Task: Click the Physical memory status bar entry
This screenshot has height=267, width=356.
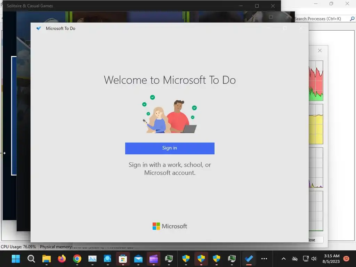Action: coord(56,246)
